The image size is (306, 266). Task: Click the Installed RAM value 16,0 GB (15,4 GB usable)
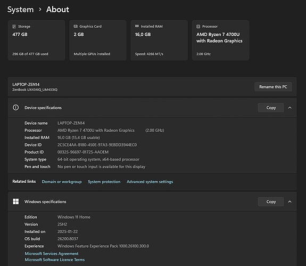click(x=78, y=138)
